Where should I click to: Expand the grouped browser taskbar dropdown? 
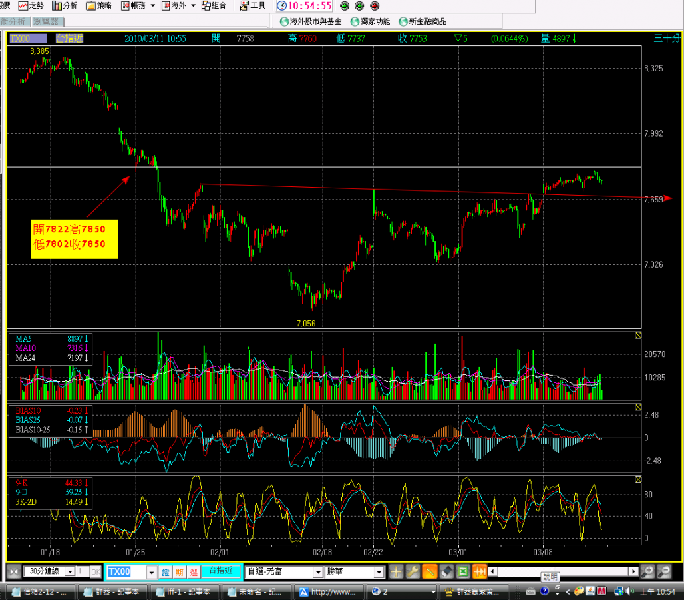tap(433, 592)
